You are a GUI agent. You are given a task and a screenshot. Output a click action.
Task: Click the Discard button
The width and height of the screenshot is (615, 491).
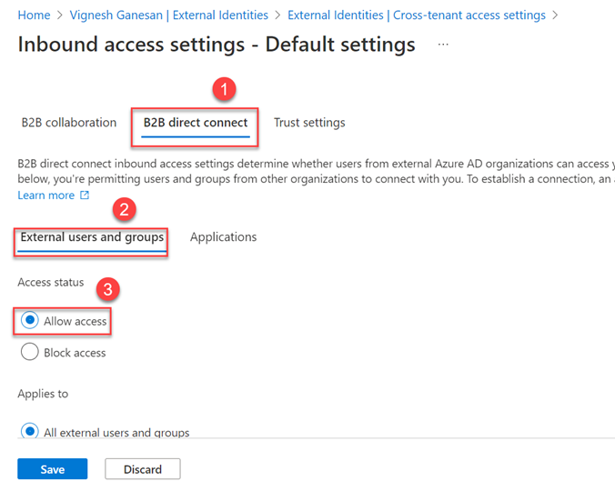(143, 469)
